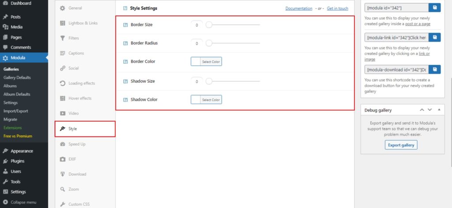Move the Debug gallery panel down
The height and width of the screenshot is (208, 452).
pyautogui.click(x=430, y=110)
